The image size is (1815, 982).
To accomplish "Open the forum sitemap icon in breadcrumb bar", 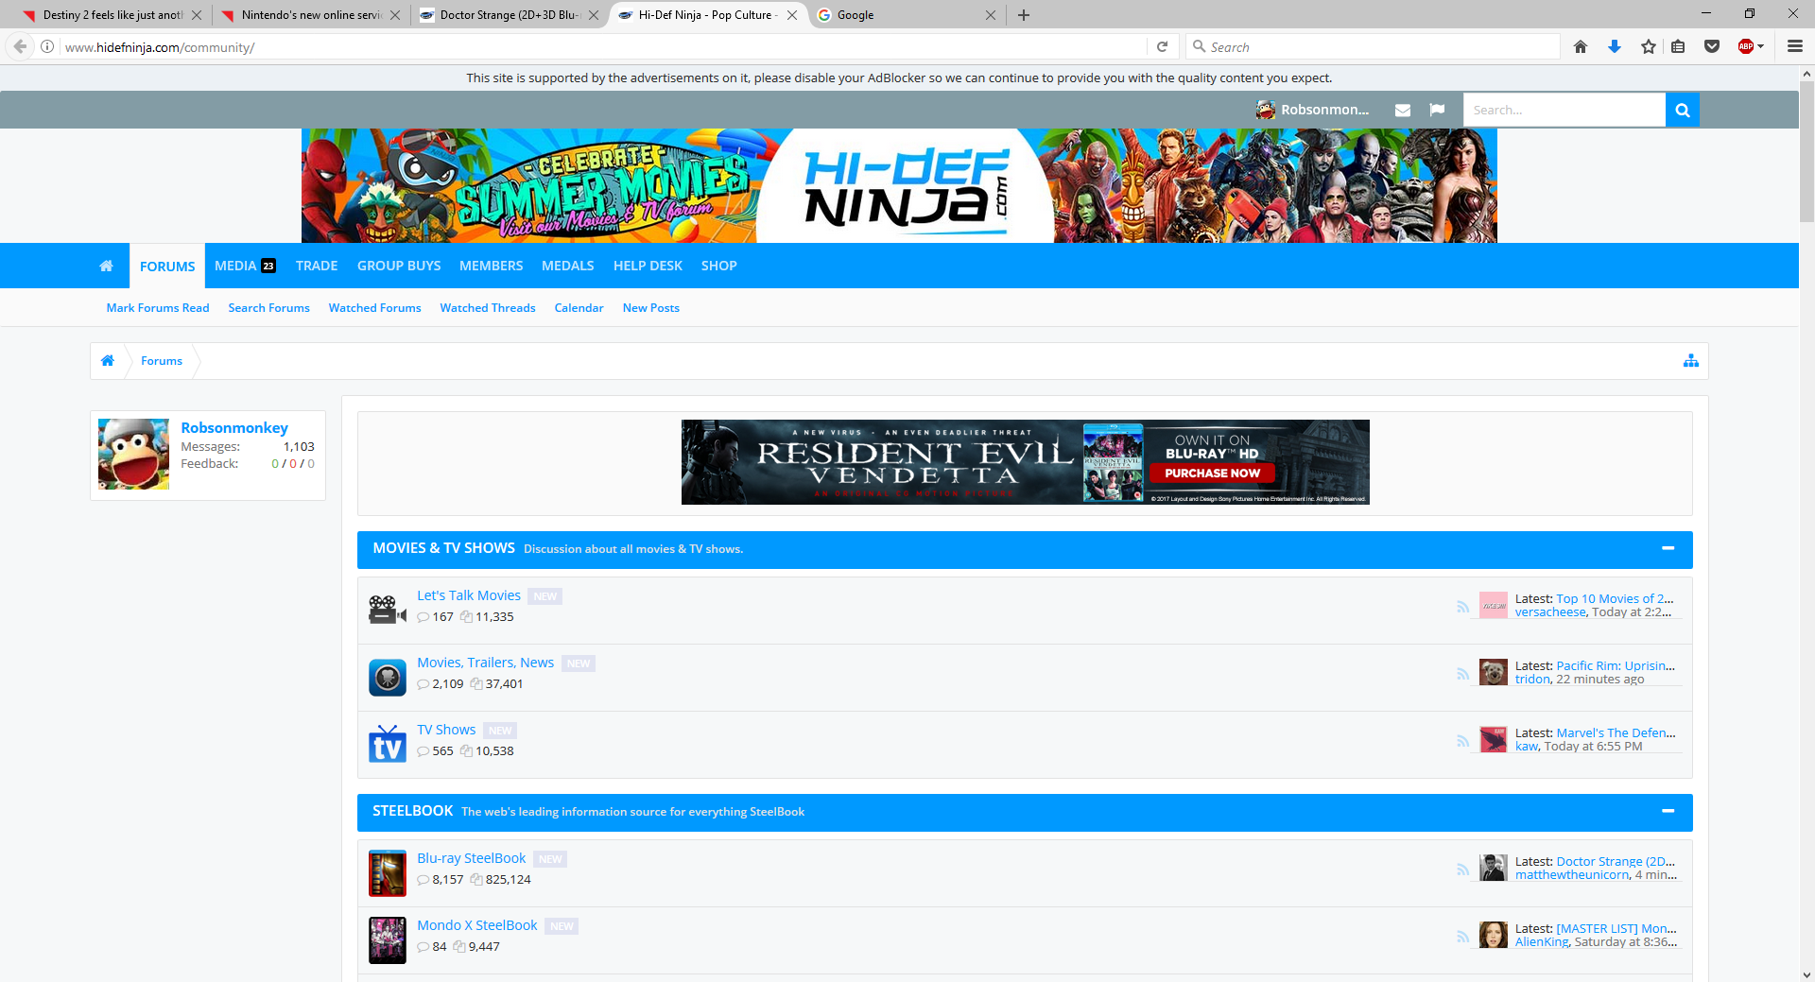I will [1690, 360].
